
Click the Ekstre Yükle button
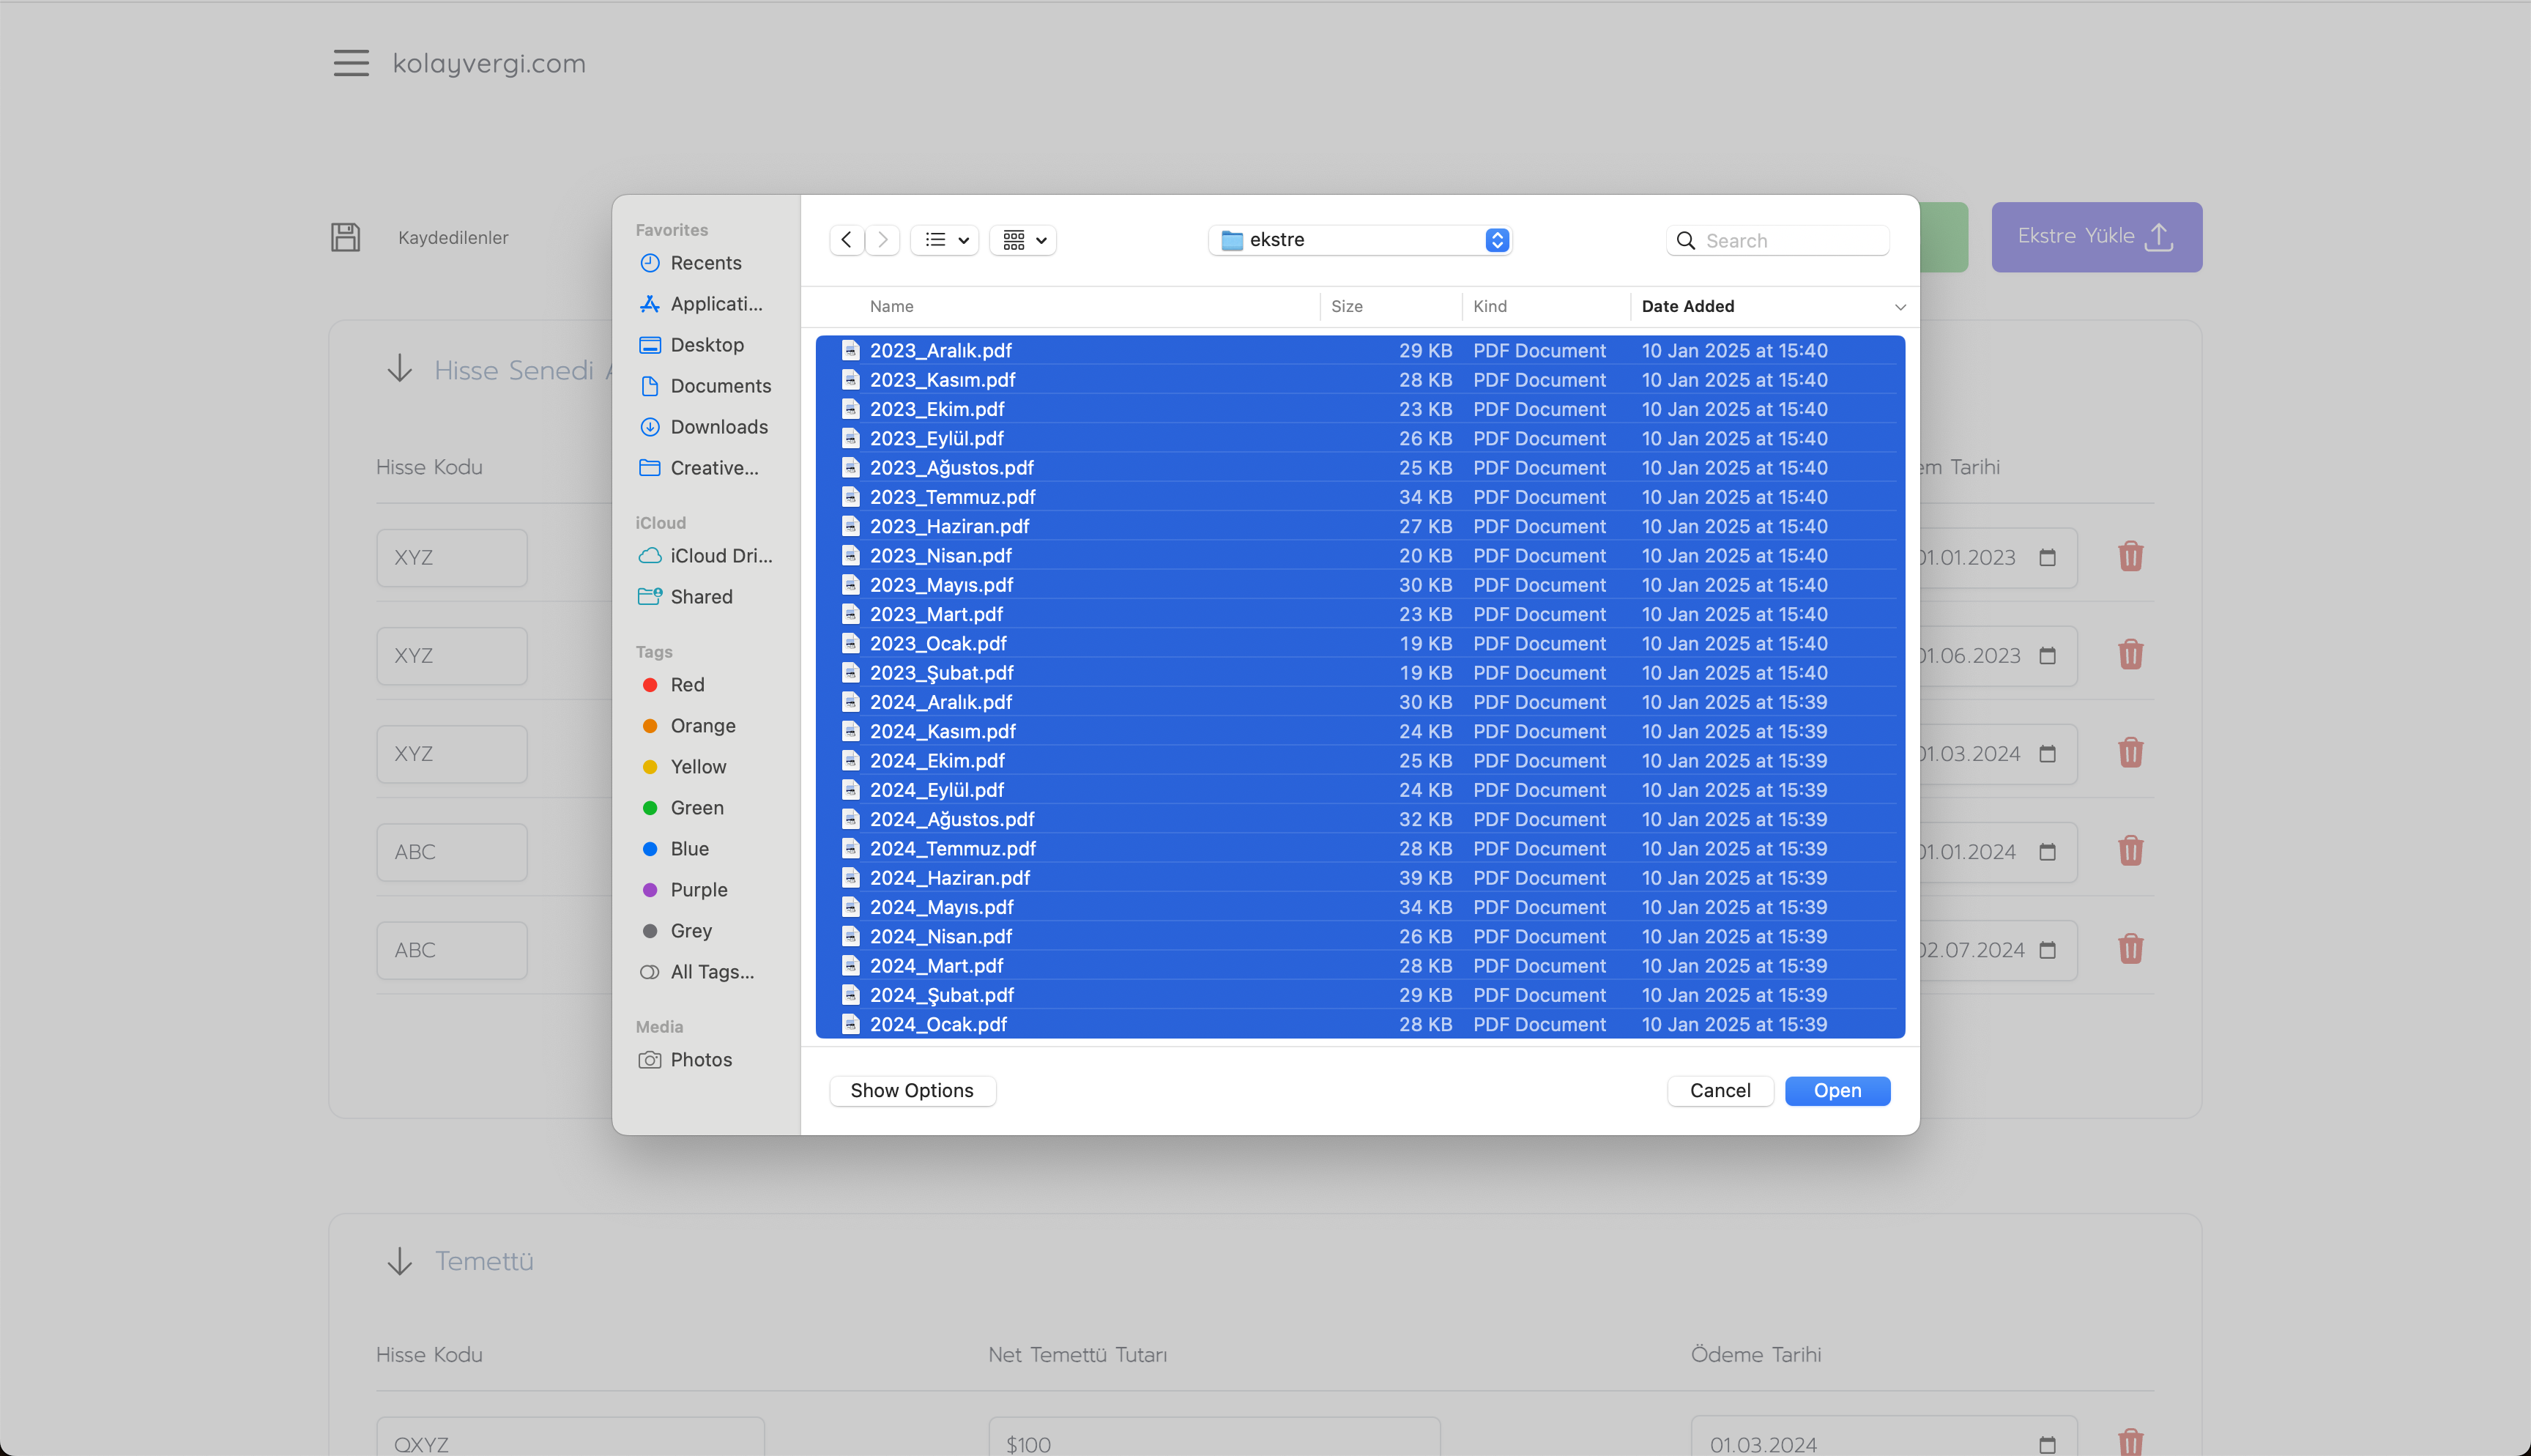(2096, 237)
